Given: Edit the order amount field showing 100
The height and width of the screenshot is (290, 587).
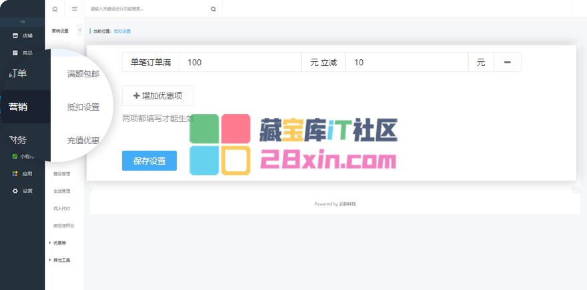Looking at the screenshot, I should 240,62.
